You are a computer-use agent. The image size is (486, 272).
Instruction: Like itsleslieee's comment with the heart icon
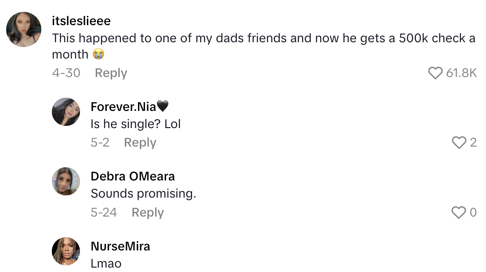tap(435, 73)
